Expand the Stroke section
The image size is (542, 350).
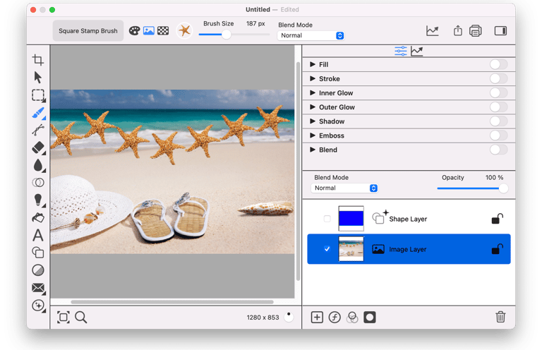click(313, 79)
